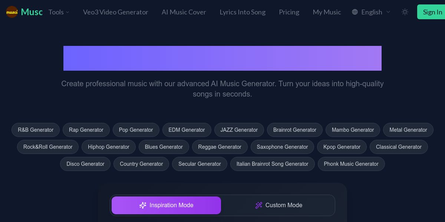Screen dimensions: 445x222
Task: Open Italian Brainrot Song Generator
Action: (272, 164)
